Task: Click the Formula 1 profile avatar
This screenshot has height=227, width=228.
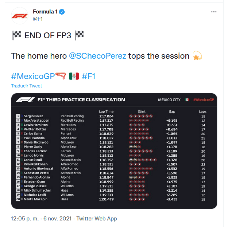Action: [20, 15]
